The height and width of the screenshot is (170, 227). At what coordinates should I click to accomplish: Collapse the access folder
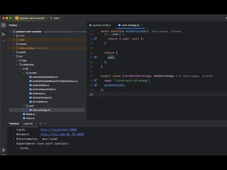click(24, 73)
